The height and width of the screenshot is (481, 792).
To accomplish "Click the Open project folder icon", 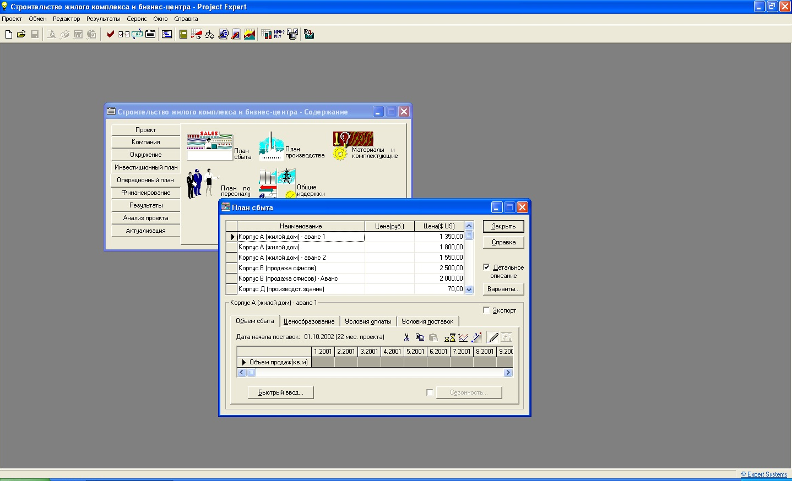I will (21, 34).
